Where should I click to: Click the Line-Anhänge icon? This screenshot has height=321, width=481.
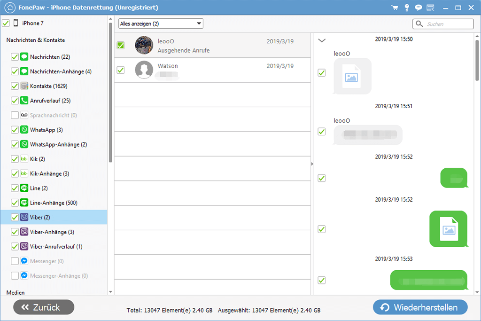(x=24, y=203)
